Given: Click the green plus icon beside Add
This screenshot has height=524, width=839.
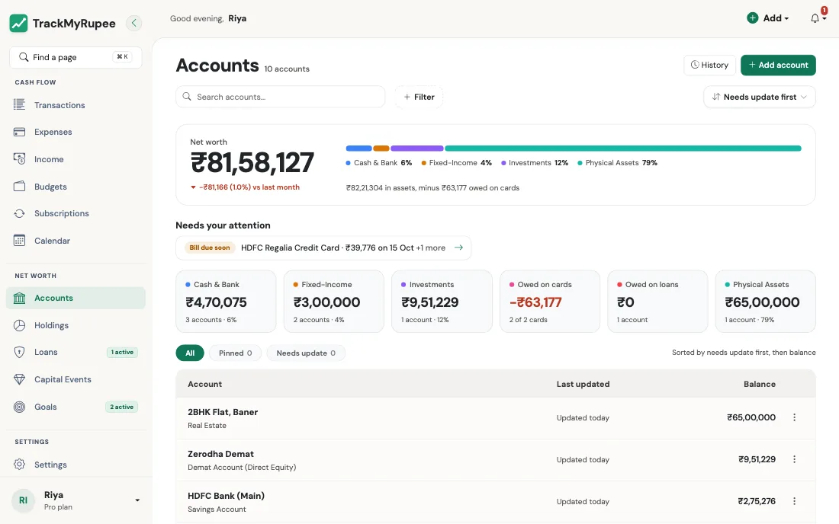Looking at the screenshot, I should [752, 18].
